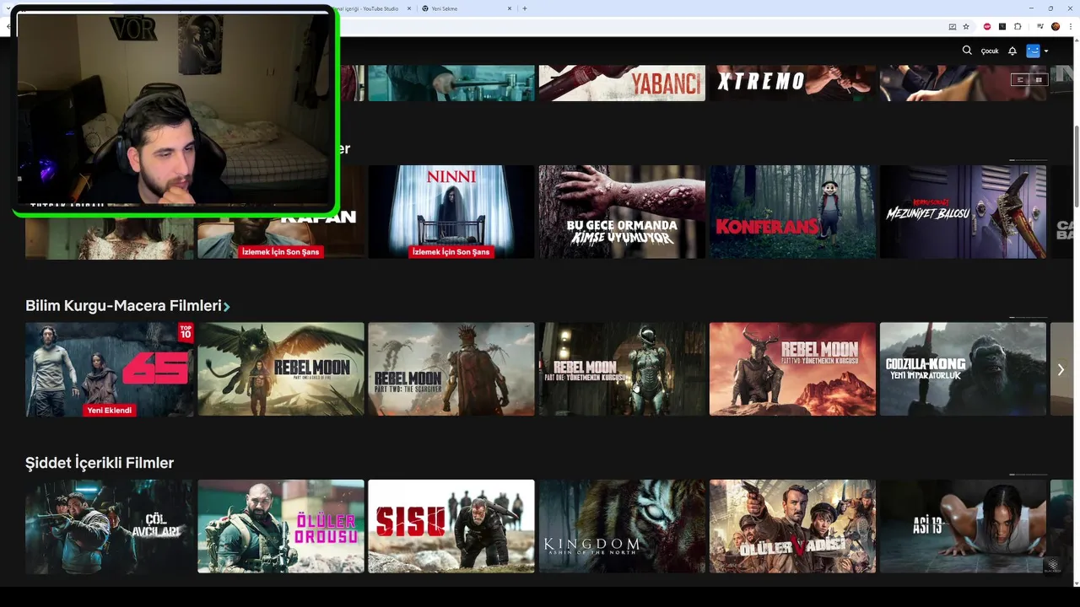The width and height of the screenshot is (1080, 607).
Task: Open the Chrome profile avatar
Action: (x=1055, y=26)
